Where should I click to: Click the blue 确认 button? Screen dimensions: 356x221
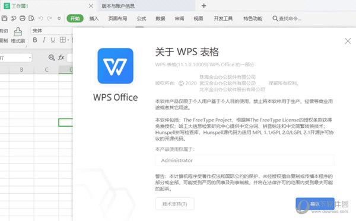tap(315, 204)
